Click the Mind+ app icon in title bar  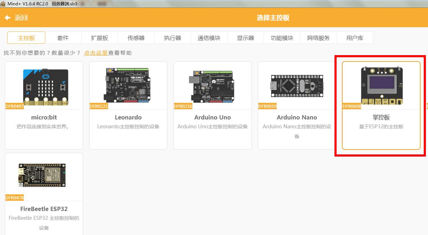pyautogui.click(x=3, y=3)
